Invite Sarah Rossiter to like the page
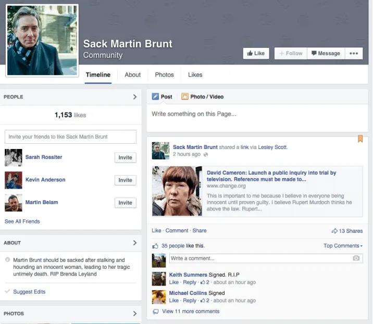This screenshot has width=373, height=324. click(x=125, y=157)
